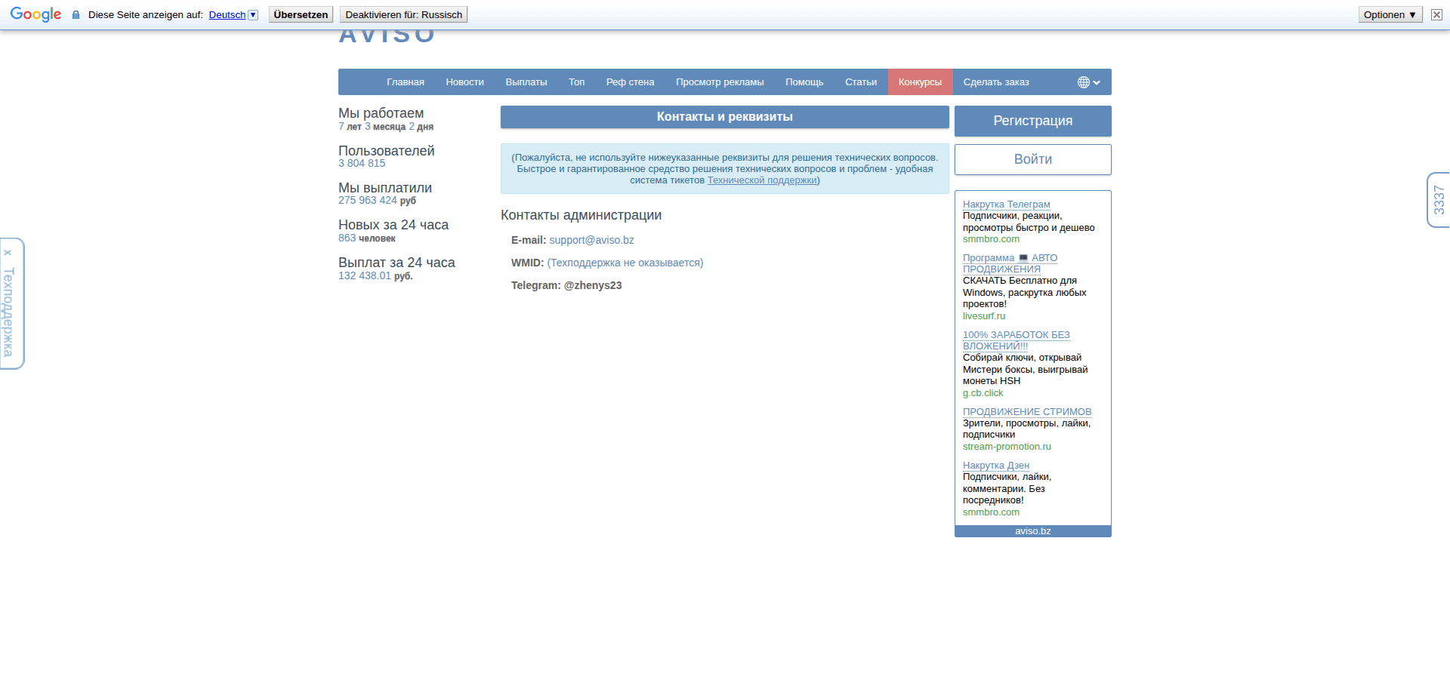The width and height of the screenshot is (1450, 698).
Task: Open the Optionen dropdown
Action: 1389,14
